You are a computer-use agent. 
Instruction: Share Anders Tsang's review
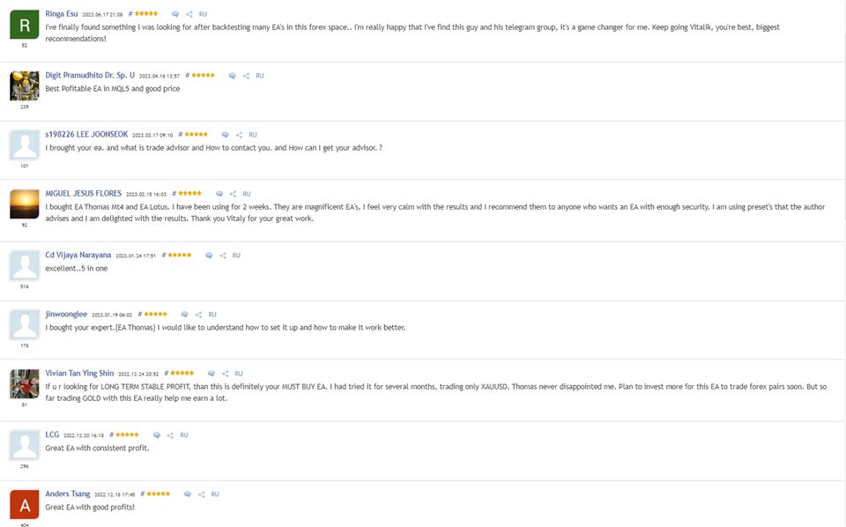click(201, 494)
